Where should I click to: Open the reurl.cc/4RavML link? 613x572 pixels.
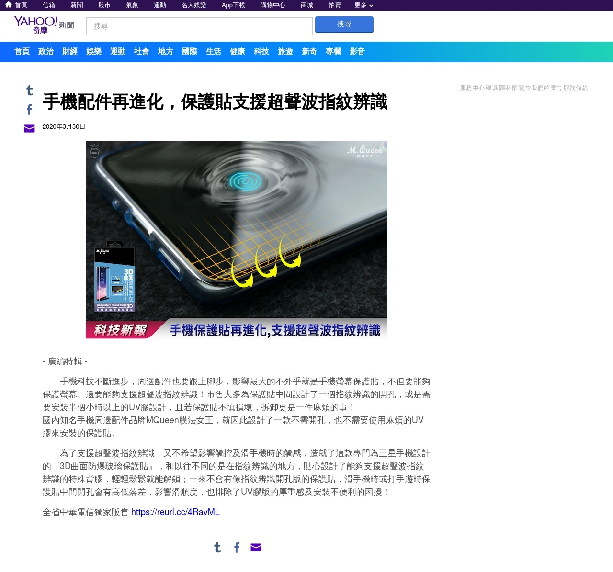coord(175,512)
